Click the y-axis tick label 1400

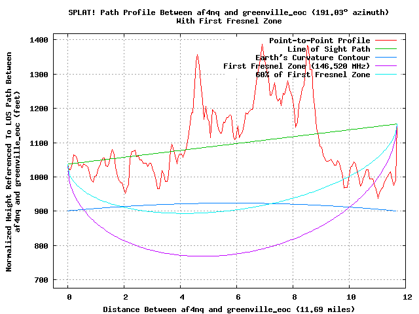(x=39, y=40)
